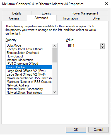Confirm changes with the OK button
This screenshot has height=135, width=111.
(x=76, y=129)
